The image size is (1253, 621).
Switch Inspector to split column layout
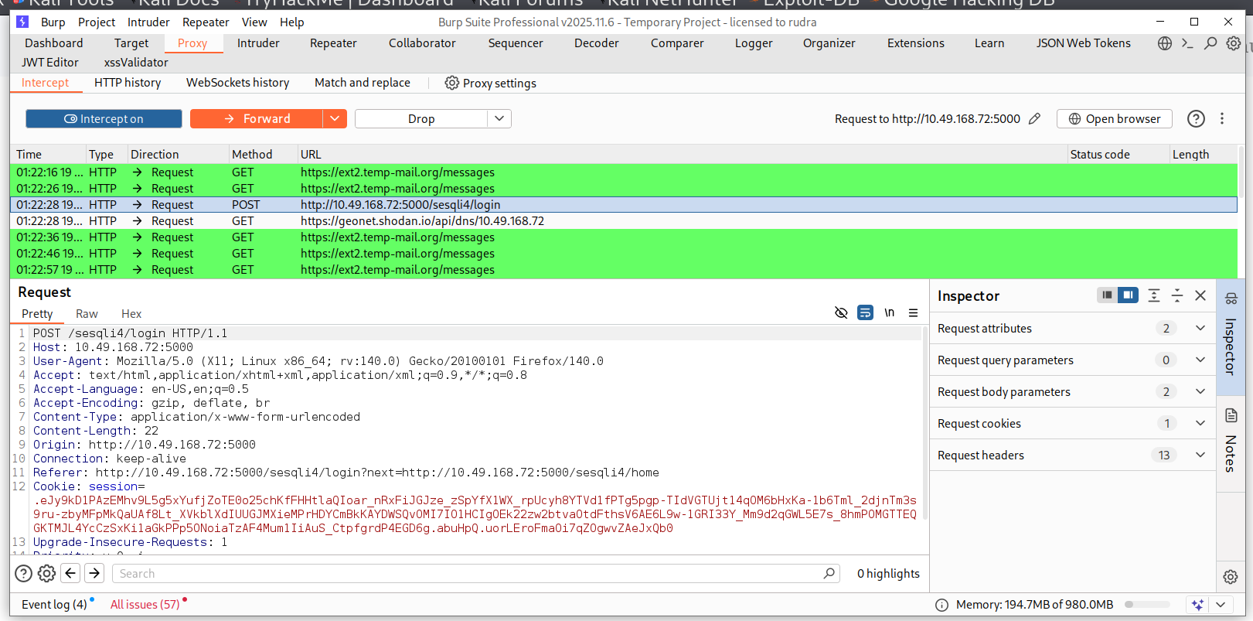click(x=1129, y=295)
